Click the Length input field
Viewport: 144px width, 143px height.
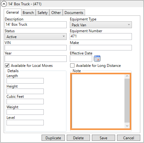(x=25, y=81)
